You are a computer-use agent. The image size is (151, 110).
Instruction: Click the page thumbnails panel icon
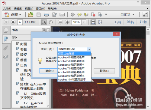click(6, 30)
